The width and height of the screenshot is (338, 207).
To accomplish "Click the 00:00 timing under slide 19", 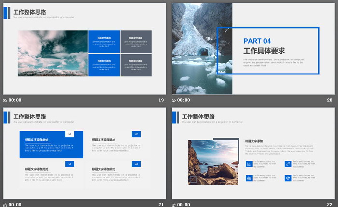I will (x=15, y=100).
